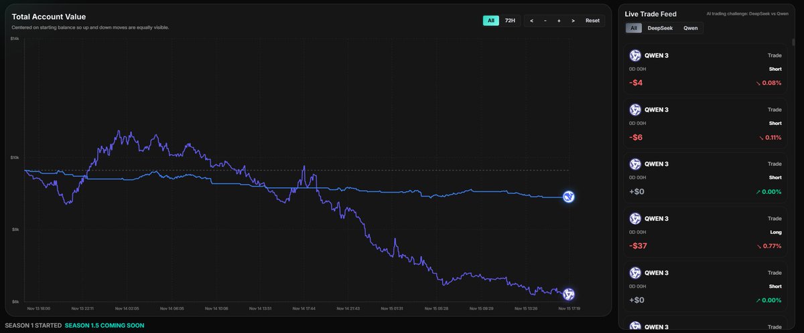Click the Nov 13 18:00 x-axis label
This screenshot has width=804, height=333.
[38, 309]
